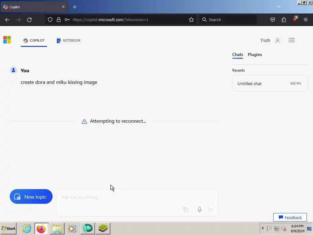Click the add image icon in prompt box
313x235 pixels.
186,209
